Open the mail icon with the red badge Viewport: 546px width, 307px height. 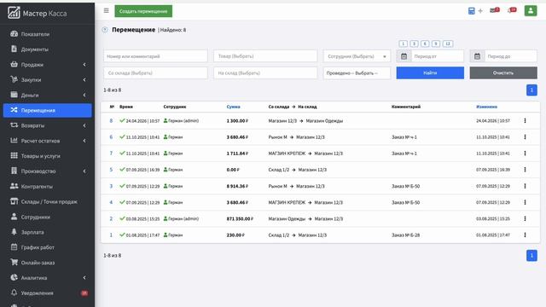click(x=495, y=10)
